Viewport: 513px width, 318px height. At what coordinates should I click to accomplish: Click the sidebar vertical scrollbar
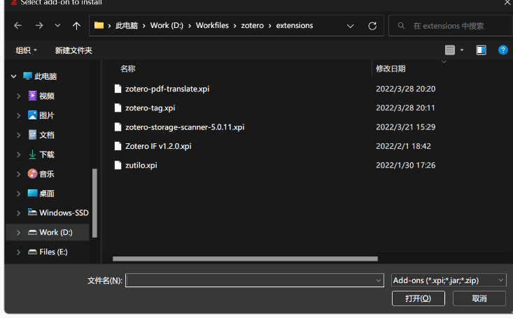pos(94,203)
